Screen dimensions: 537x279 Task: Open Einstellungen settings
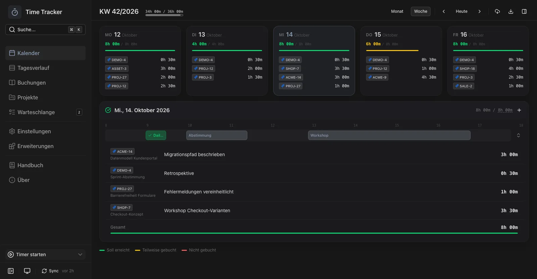(x=45, y=131)
